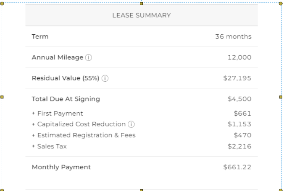This screenshot has width=284, height=191.
Task: Click the $4,500 total due amount
Action: [239, 99]
